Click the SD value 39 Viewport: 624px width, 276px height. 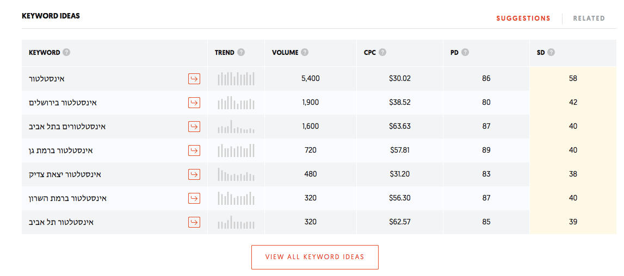point(573,222)
